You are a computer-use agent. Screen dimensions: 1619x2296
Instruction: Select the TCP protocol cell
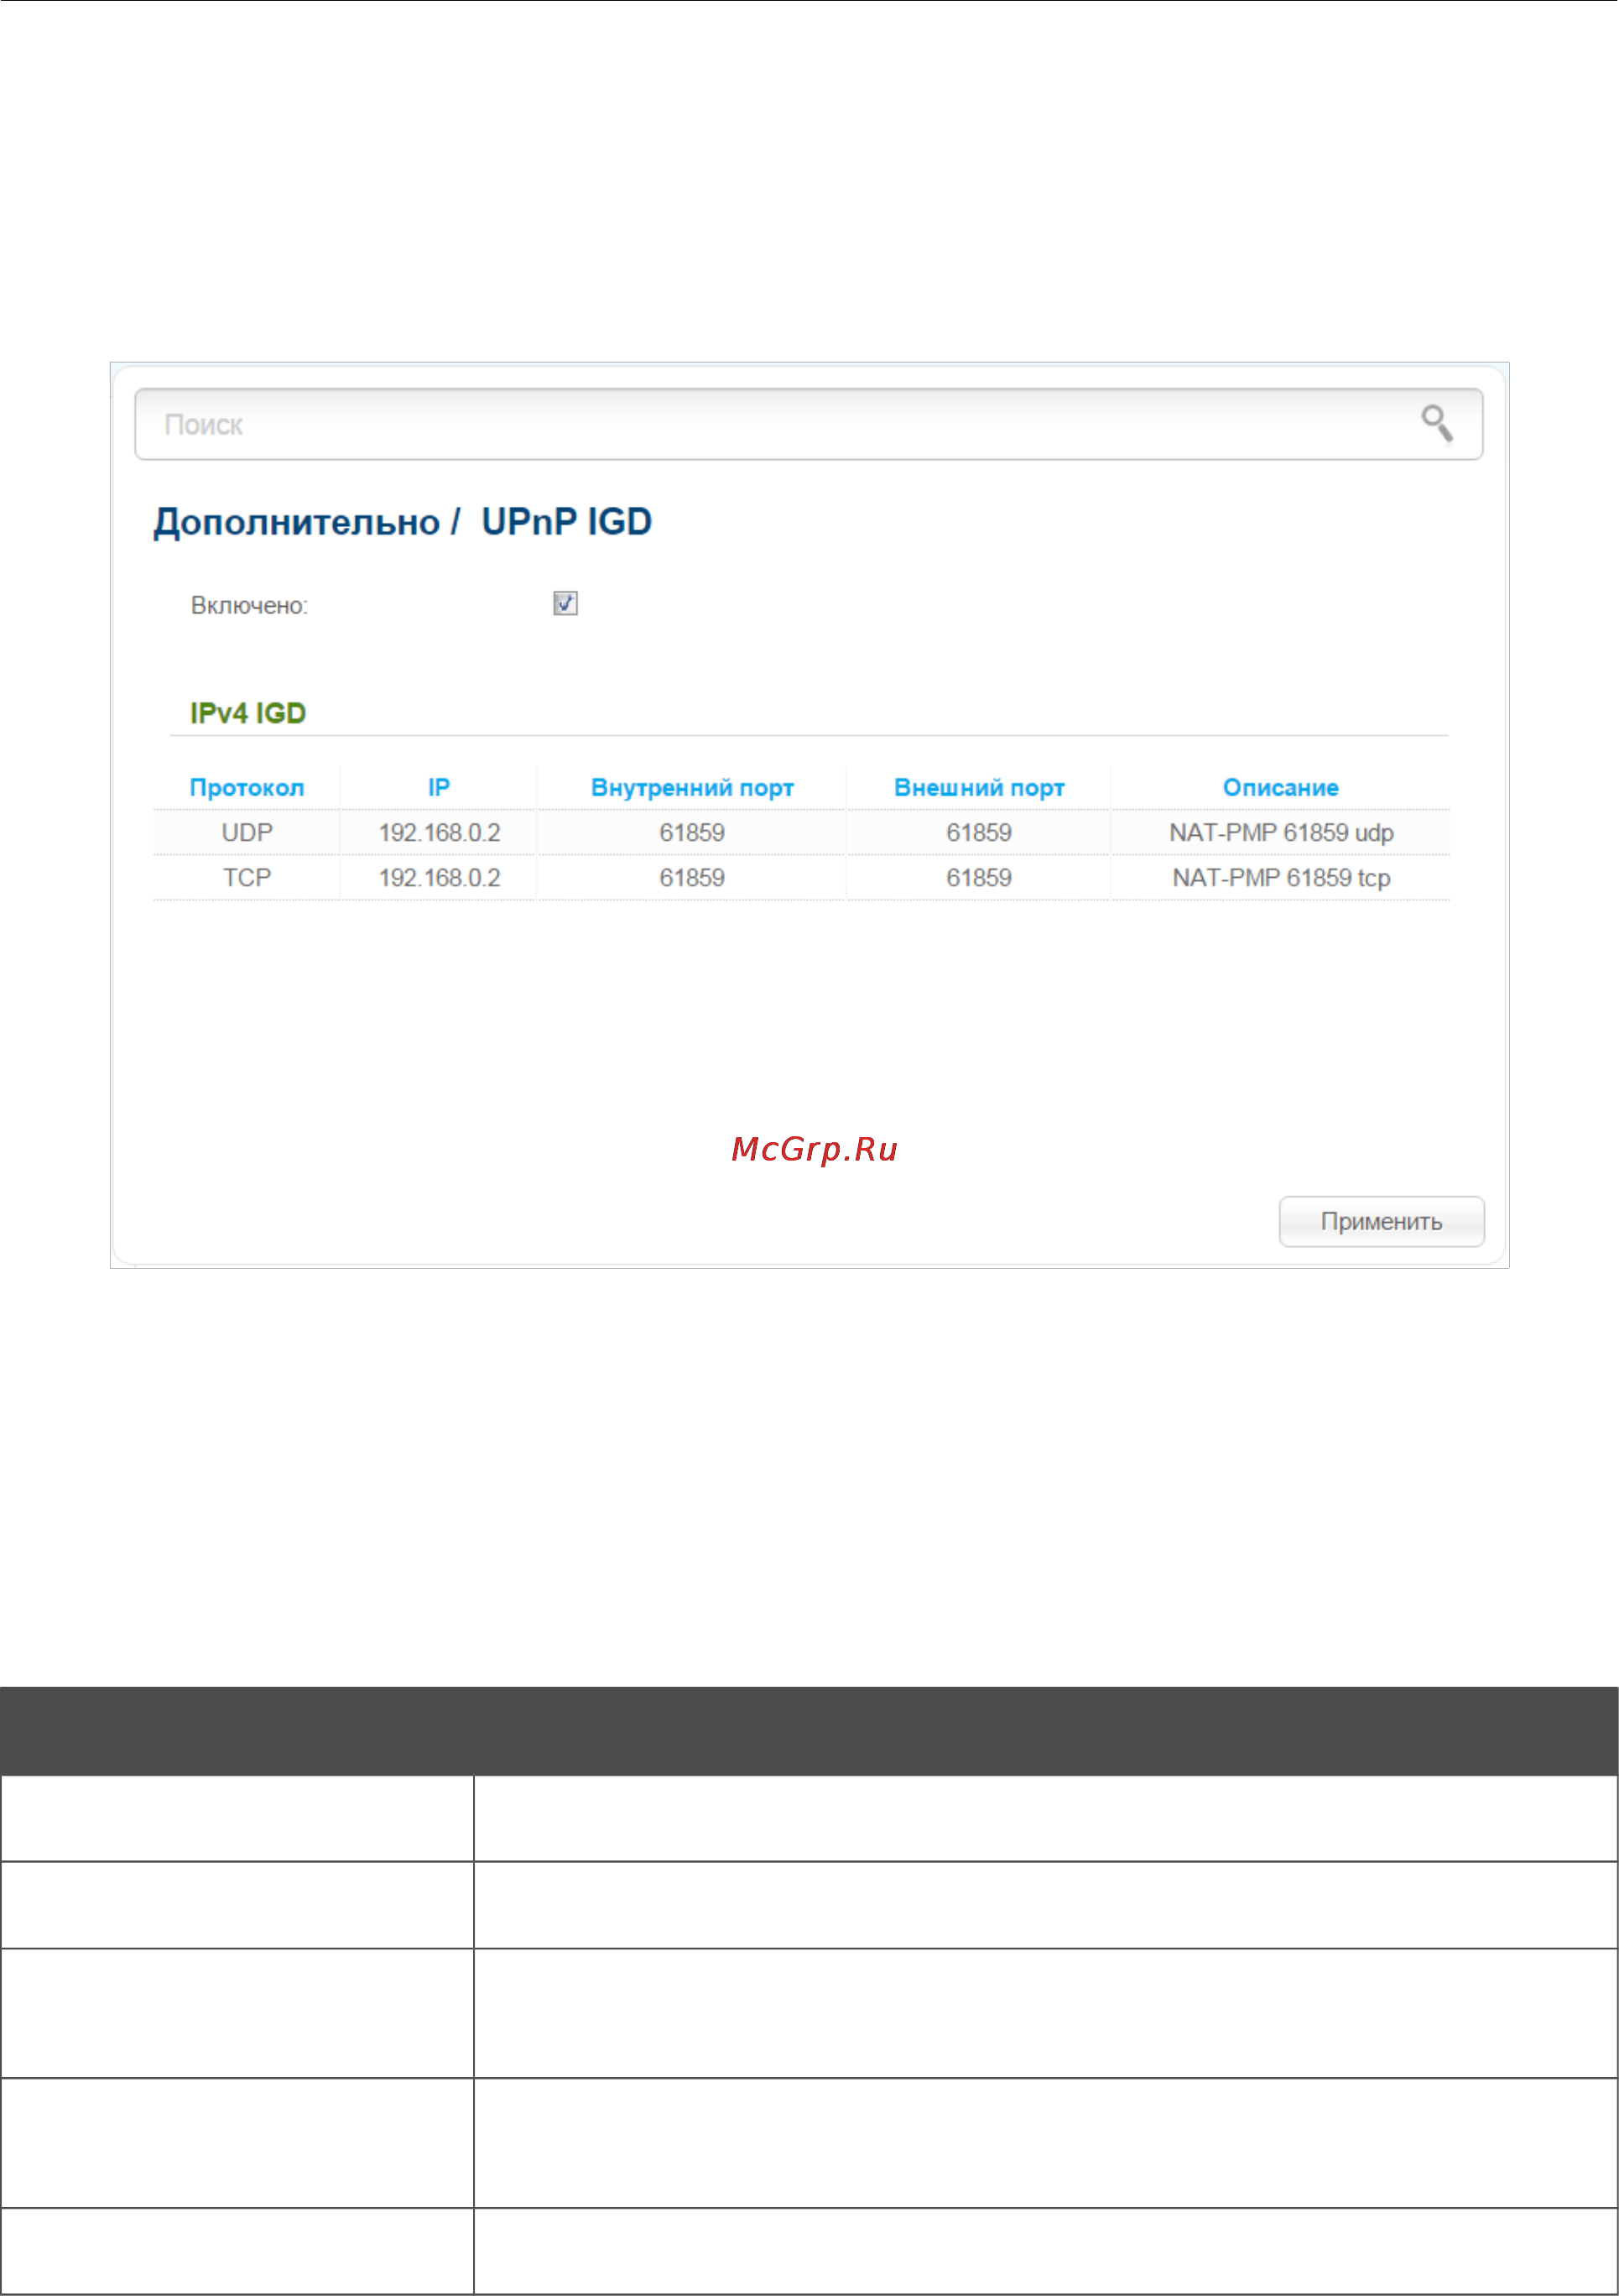point(247,877)
